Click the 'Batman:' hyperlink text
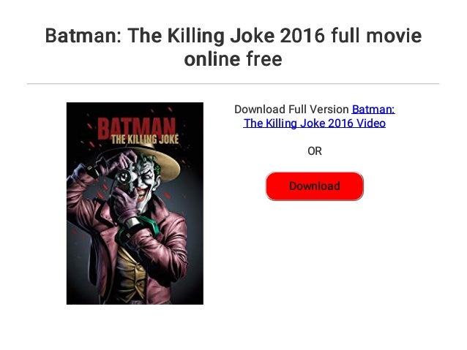The height and width of the screenshot is (350, 467). click(373, 110)
